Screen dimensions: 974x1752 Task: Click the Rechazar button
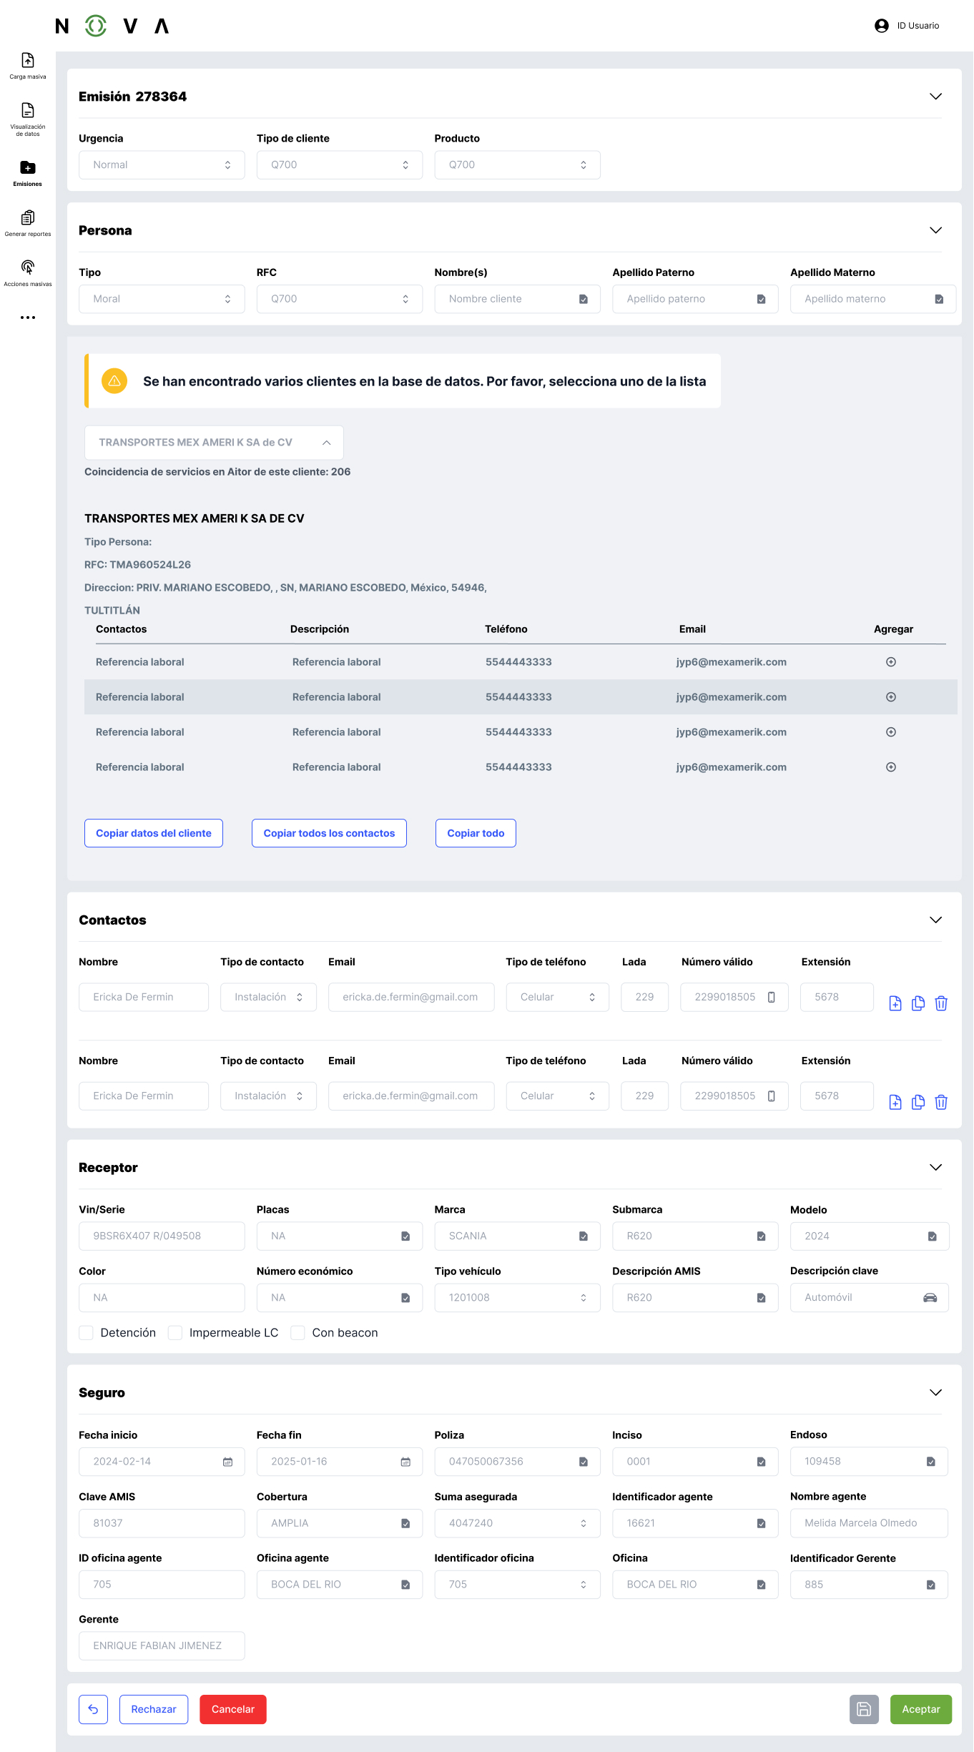(x=154, y=1709)
